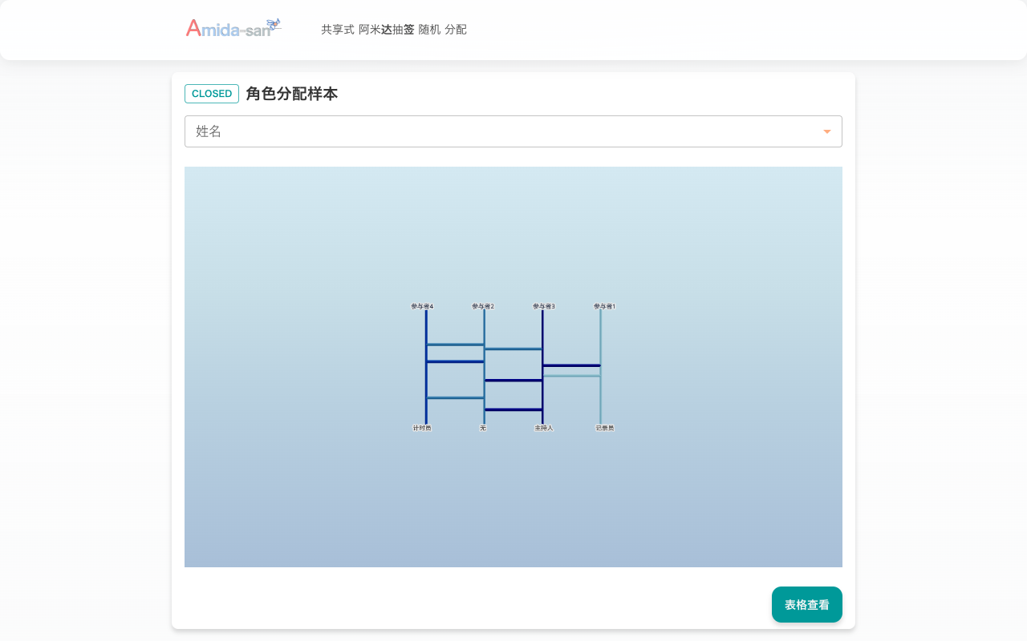Click the 角色分配样本 title heading

(x=291, y=94)
